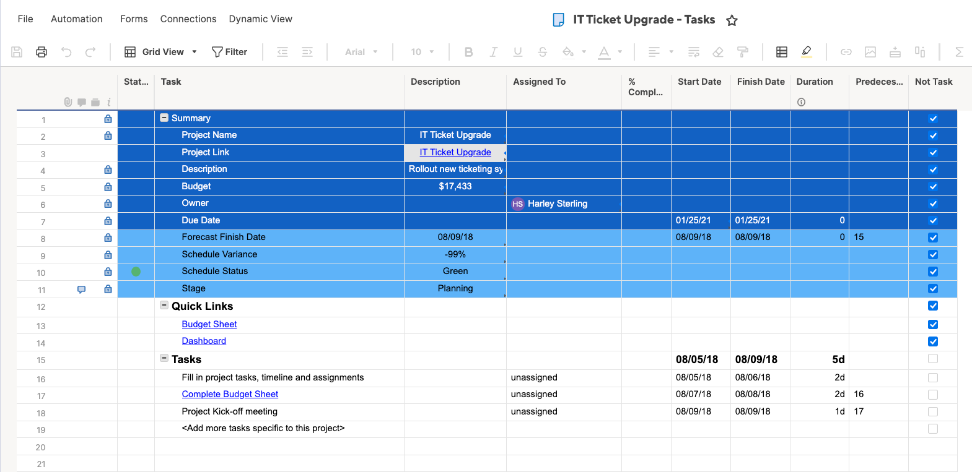Insert hyperlink via link icon
The image size is (972, 472).
(846, 52)
